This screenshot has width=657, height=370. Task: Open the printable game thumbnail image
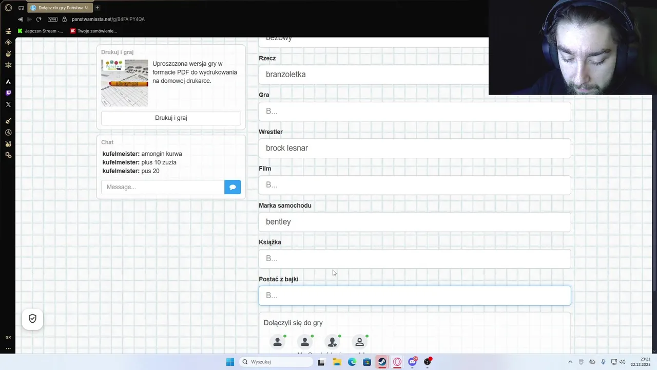pyautogui.click(x=125, y=83)
